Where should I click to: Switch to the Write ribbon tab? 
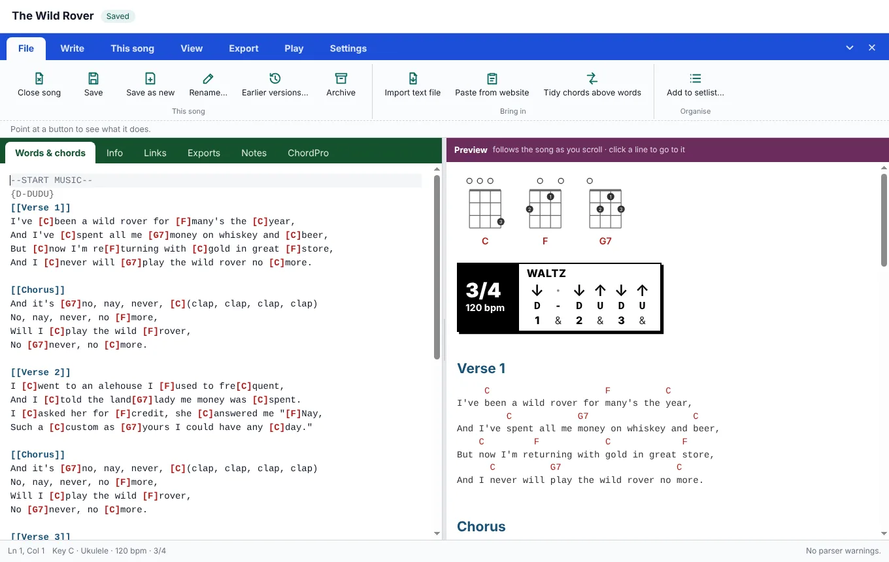tap(72, 48)
